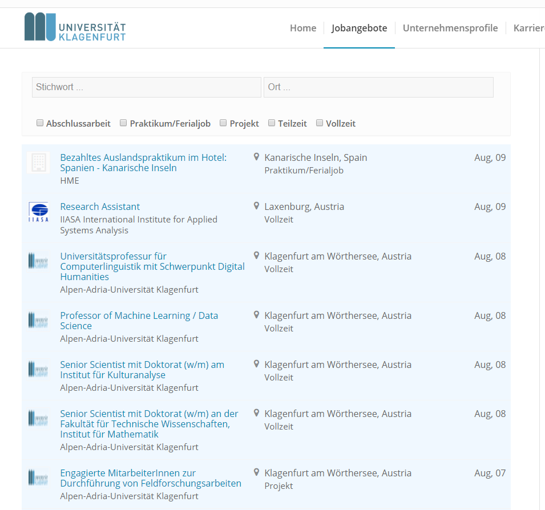Viewport: 545px width, 510px height.
Task: Click the Universität Klagenfurt logo
Action: coord(75,27)
